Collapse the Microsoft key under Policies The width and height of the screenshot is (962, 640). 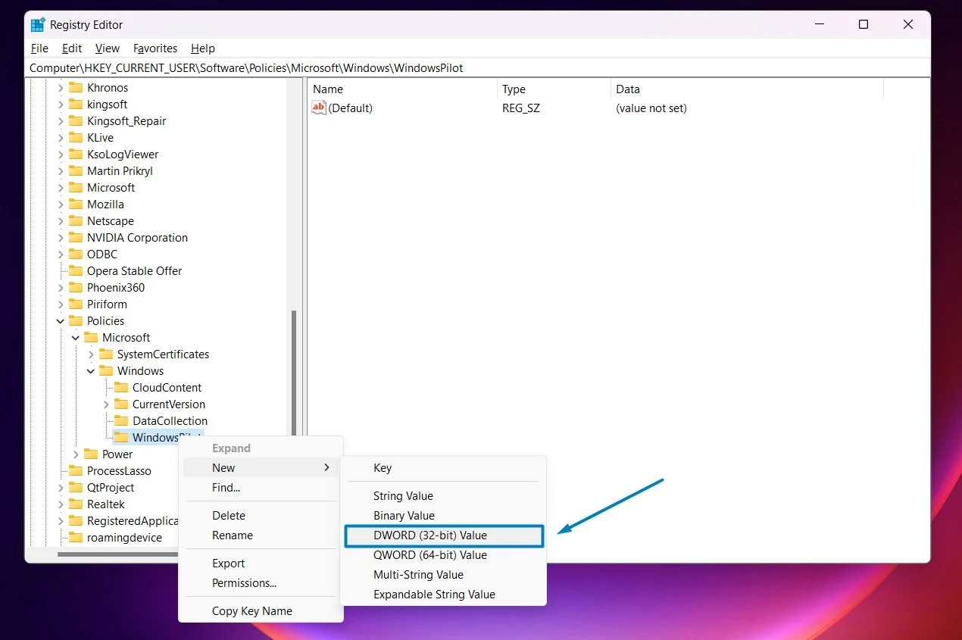pyautogui.click(x=76, y=337)
